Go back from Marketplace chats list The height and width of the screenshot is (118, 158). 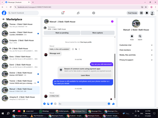click(3, 19)
